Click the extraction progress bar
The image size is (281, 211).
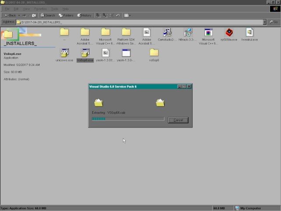[x=128, y=119]
